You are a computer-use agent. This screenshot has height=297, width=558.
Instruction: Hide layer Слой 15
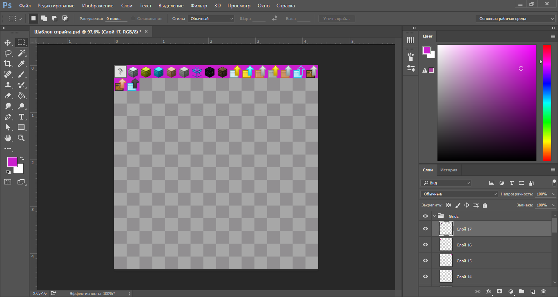point(425,261)
